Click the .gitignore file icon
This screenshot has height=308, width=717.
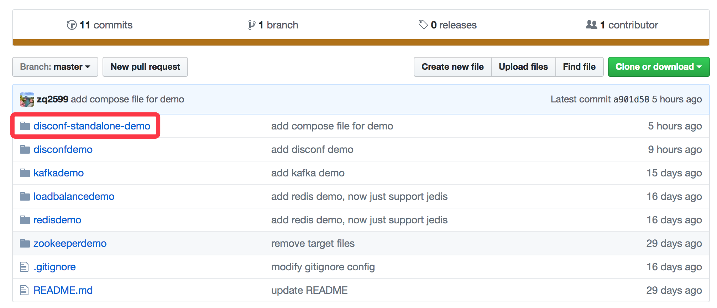[24, 267]
